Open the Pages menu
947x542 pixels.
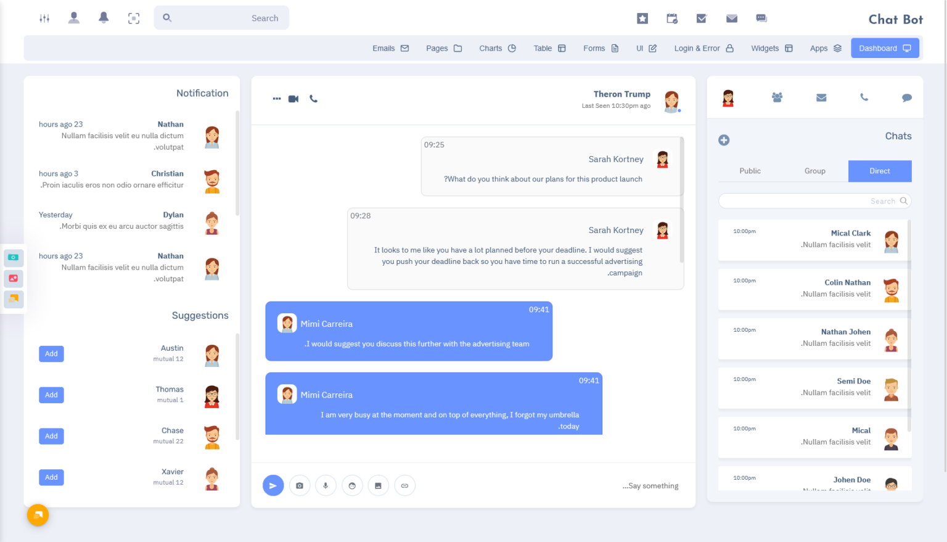(x=444, y=48)
